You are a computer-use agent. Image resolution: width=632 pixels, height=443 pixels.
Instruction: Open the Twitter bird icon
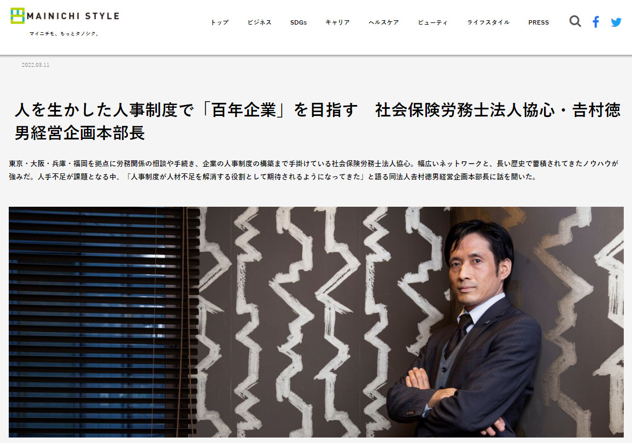click(x=616, y=22)
